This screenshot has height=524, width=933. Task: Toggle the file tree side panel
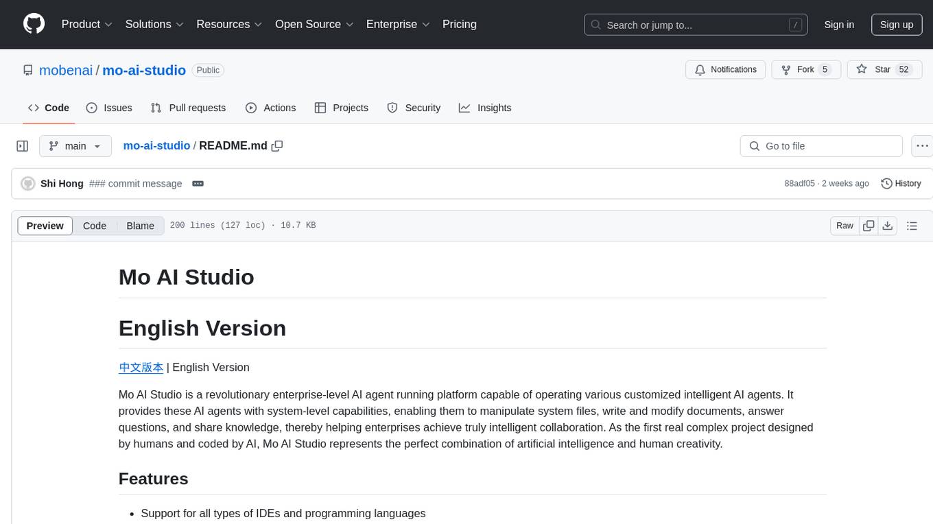pos(23,146)
